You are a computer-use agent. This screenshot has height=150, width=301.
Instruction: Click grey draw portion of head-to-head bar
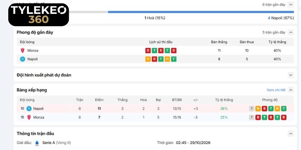coord(88,12)
